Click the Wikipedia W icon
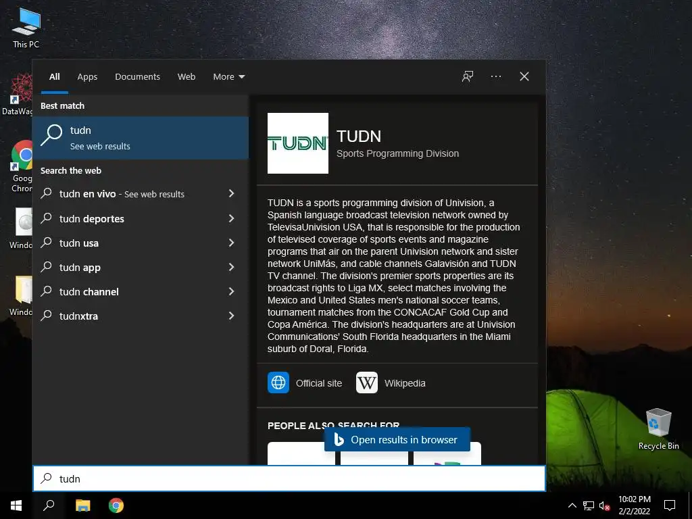The width and height of the screenshot is (692, 519). [x=367, y=382]
